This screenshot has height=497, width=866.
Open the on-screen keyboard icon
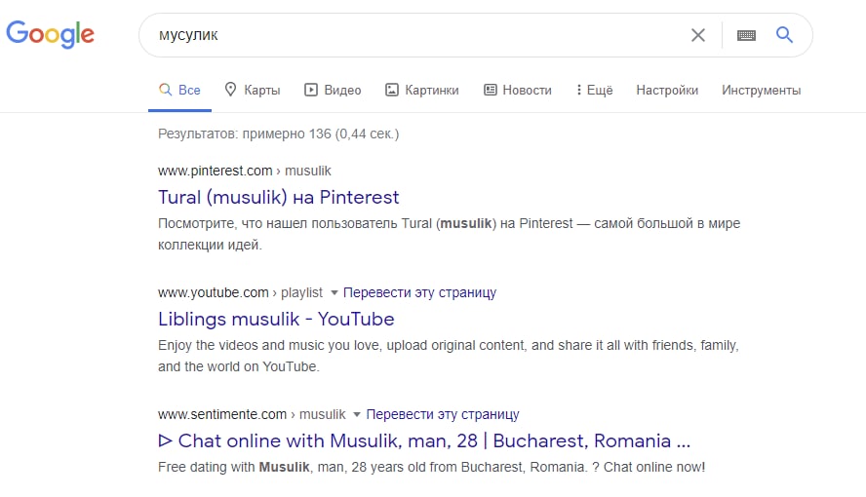[746, 35]
